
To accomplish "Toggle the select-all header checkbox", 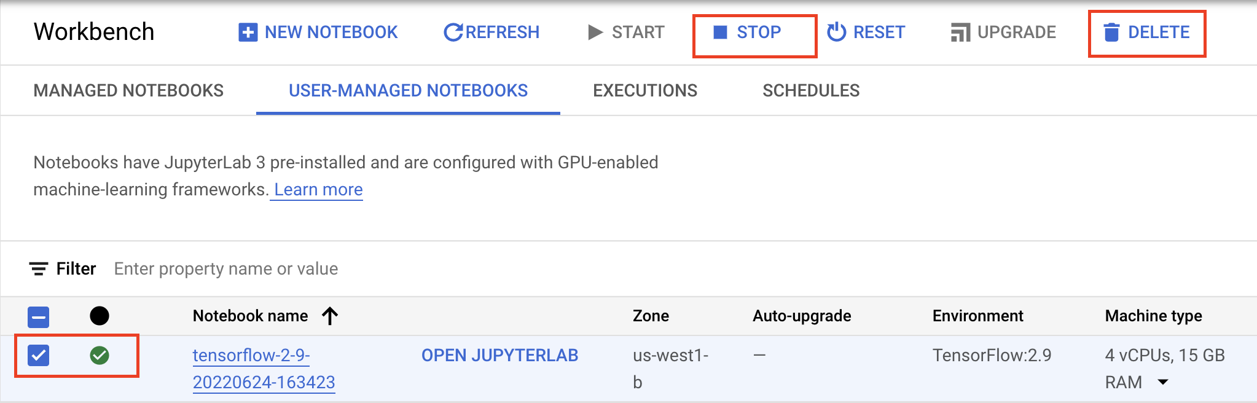I will tap(39, 317).
